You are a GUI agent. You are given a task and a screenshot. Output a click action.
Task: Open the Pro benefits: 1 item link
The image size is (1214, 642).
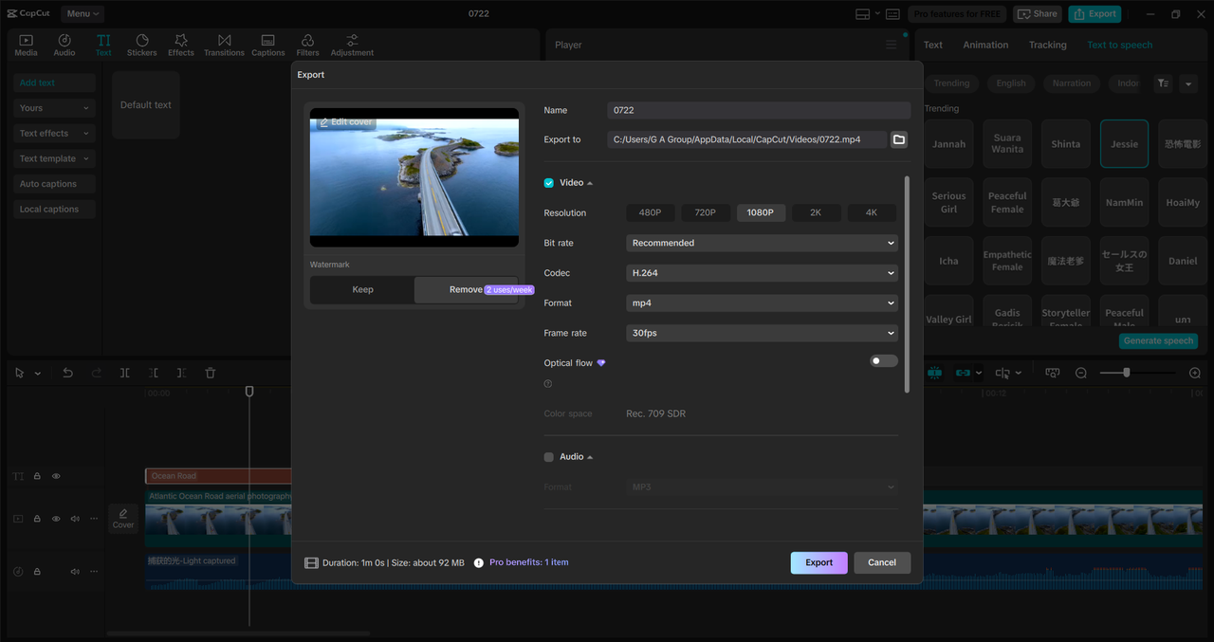529,562
